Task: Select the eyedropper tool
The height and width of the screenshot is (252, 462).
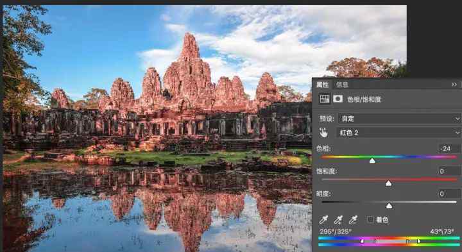Action: (323, 219)
